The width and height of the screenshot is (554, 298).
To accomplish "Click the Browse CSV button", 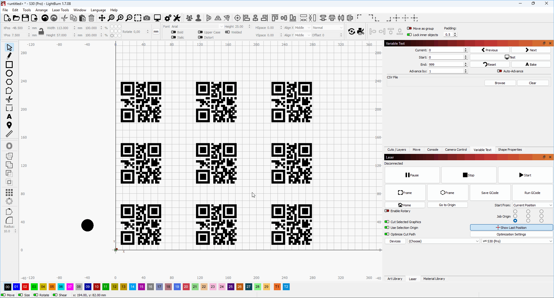I will tap(500, 83).
